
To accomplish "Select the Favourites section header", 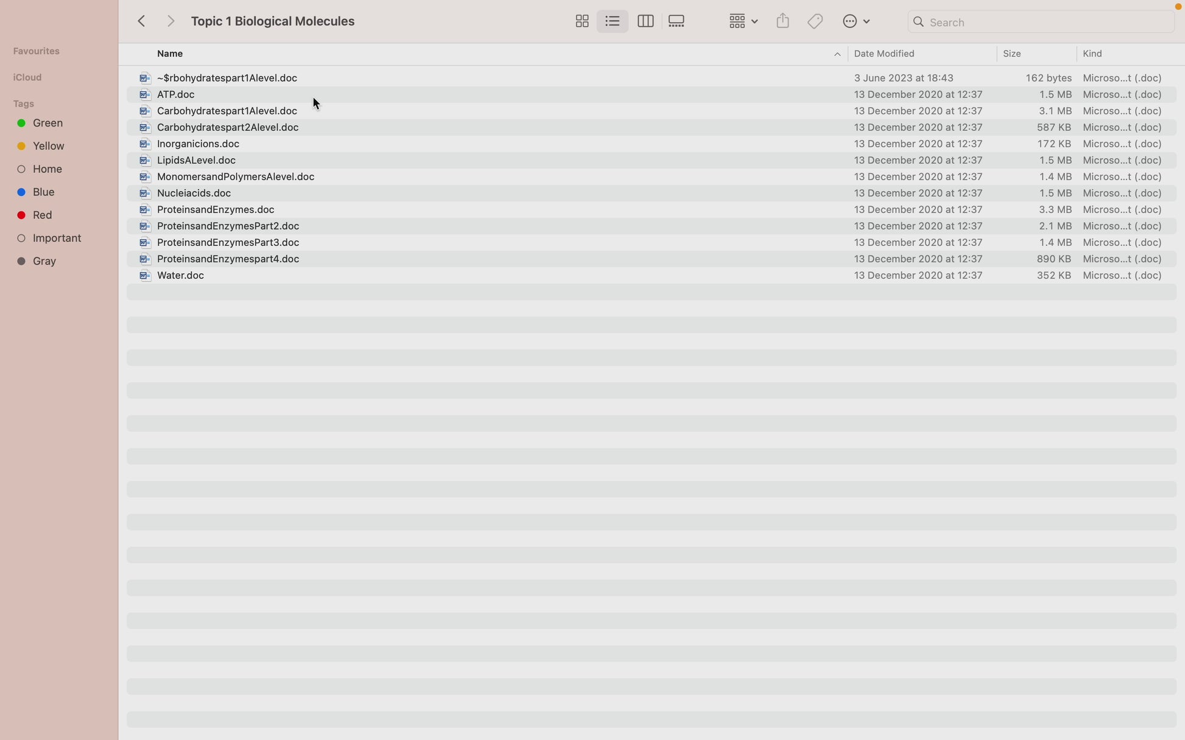I will (36, 51).
